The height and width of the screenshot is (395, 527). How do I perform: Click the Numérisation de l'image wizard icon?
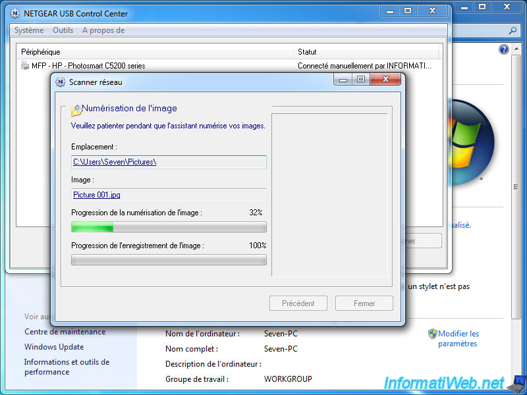click(x=76, y=110)
